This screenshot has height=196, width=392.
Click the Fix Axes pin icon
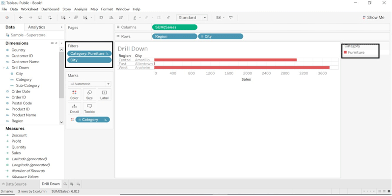click(168, 18)
